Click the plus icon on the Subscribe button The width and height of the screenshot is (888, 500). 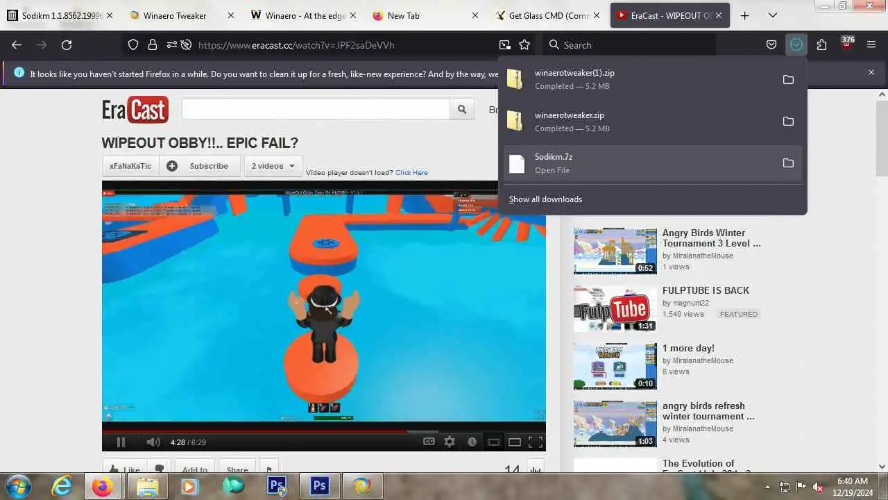tap(172, 166)
